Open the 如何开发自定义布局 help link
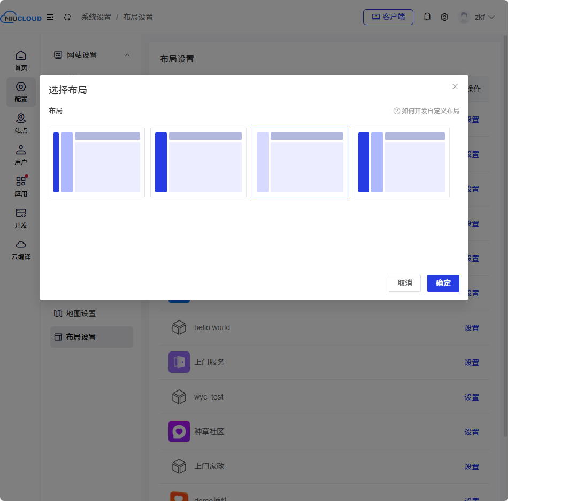This screenshot has height=501, width=583. pos(426,111)
